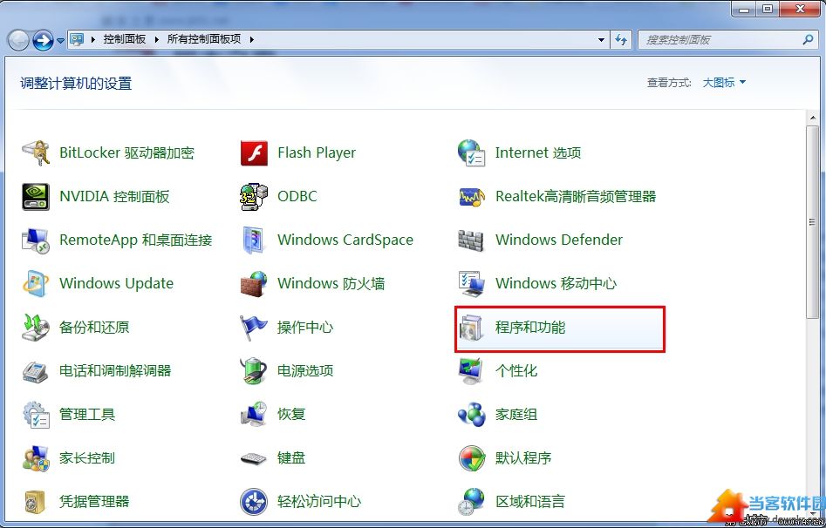The width and height of the screenshot is (826, 528).
Task: Select 所有控制面板项 breadcrumb in address bar
Action: [x=204, y=39]
